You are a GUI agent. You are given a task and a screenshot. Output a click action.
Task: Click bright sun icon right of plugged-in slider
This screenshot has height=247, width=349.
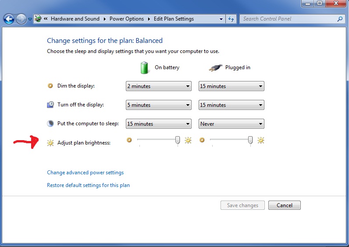(260, 140)
